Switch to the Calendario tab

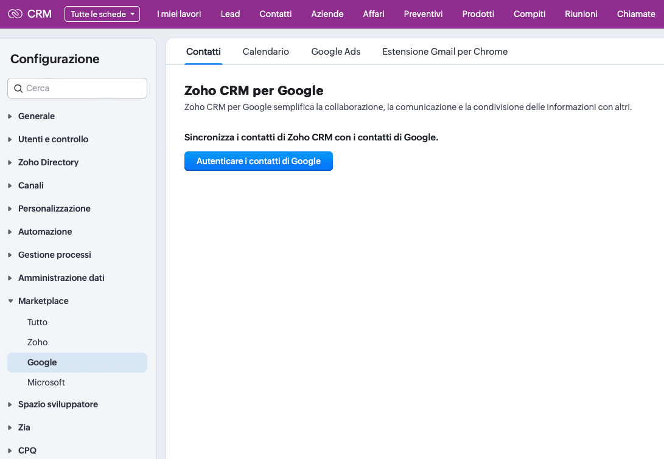266,52
